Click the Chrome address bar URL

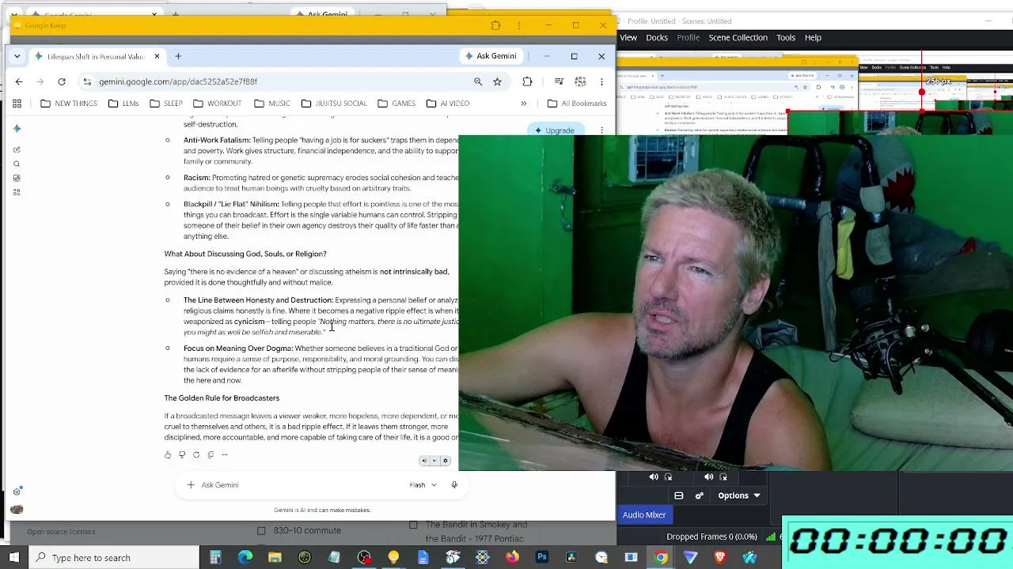(x=178, y=81)
